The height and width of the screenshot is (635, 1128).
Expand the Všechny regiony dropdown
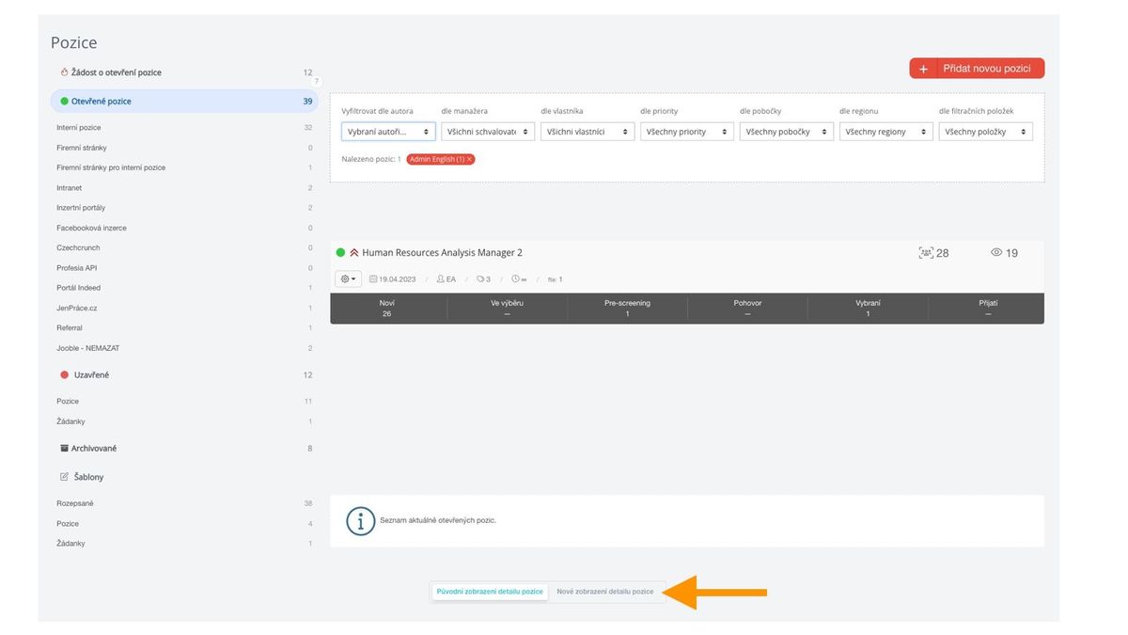point(886,132)
